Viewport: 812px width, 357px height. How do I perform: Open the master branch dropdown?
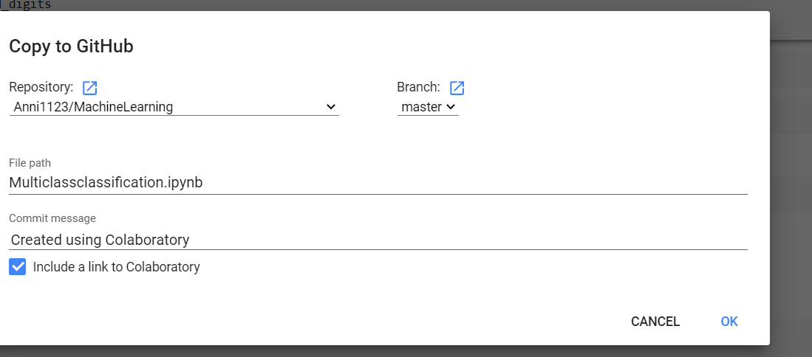[x=428, y=107]
